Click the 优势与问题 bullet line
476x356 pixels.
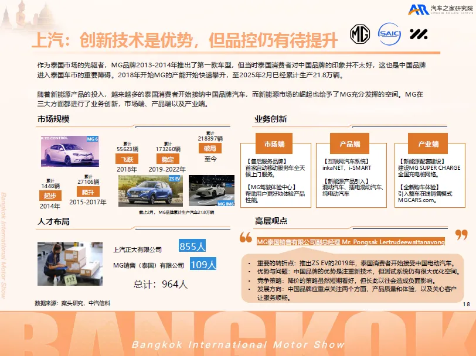(x=359, y=272)
